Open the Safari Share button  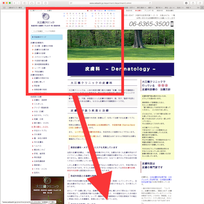pos(193,3)
